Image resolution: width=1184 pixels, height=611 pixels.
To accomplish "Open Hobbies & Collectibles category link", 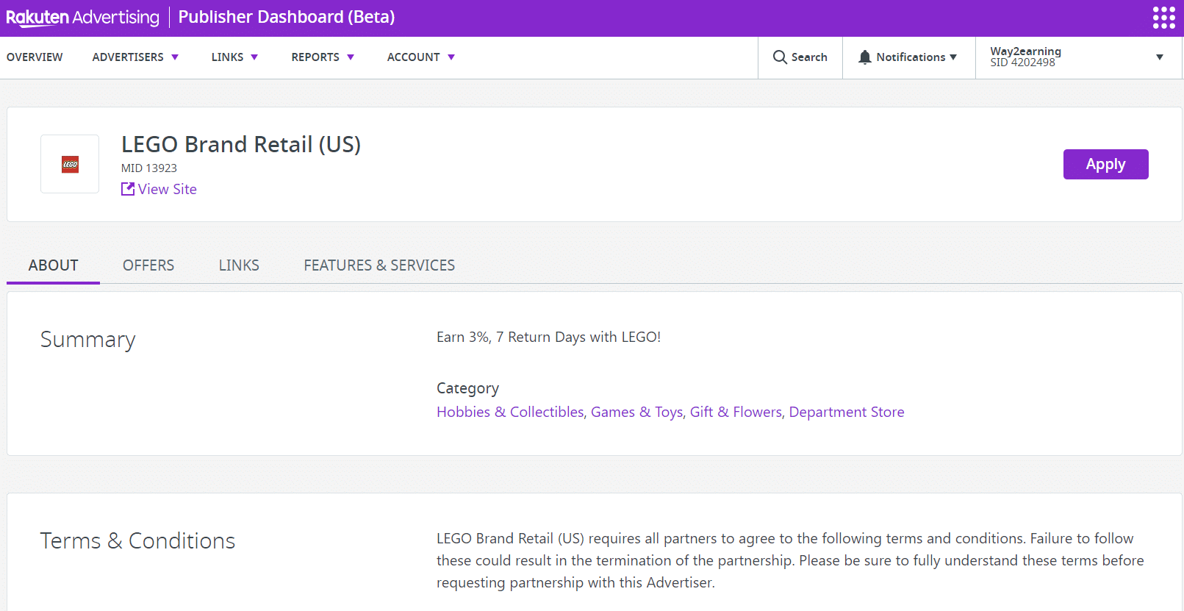I will (510, 412).
